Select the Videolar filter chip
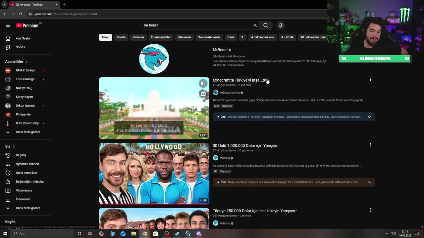Viewport: 424px width, 238px height. 138,37
